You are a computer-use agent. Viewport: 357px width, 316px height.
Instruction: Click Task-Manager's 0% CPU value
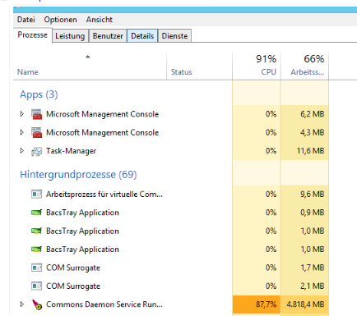coord(271,151)
